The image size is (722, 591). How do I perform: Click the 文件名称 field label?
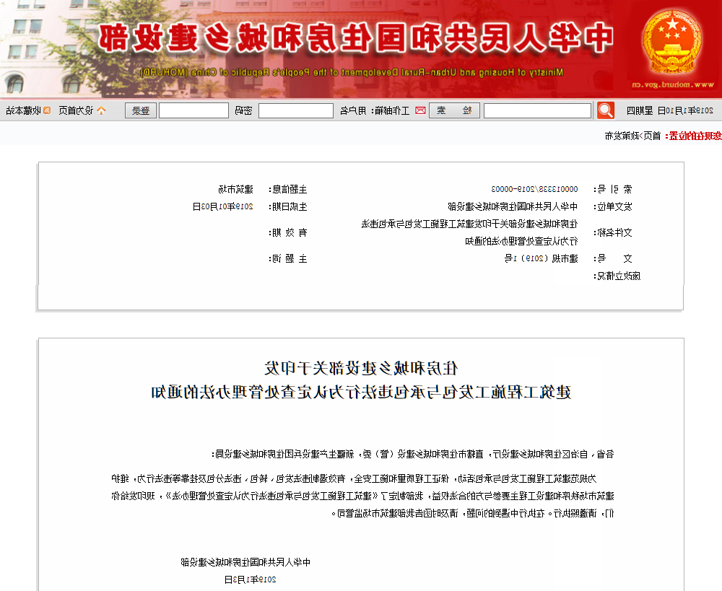click(613, 232)
